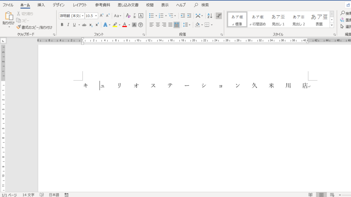351x197 pixels.
Task: Open the line spacing dropdown
Action: (x=186, y=25)
